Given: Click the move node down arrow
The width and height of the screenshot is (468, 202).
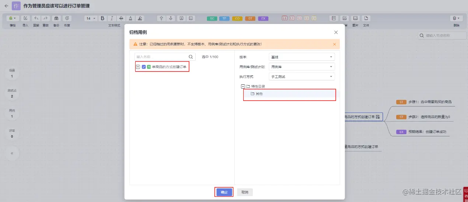Looking at the screenshot, I should pos(171,18).
